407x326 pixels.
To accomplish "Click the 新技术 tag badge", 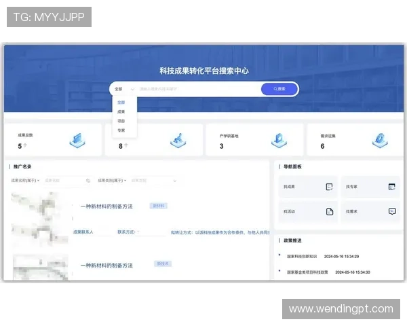I will 163,264.
